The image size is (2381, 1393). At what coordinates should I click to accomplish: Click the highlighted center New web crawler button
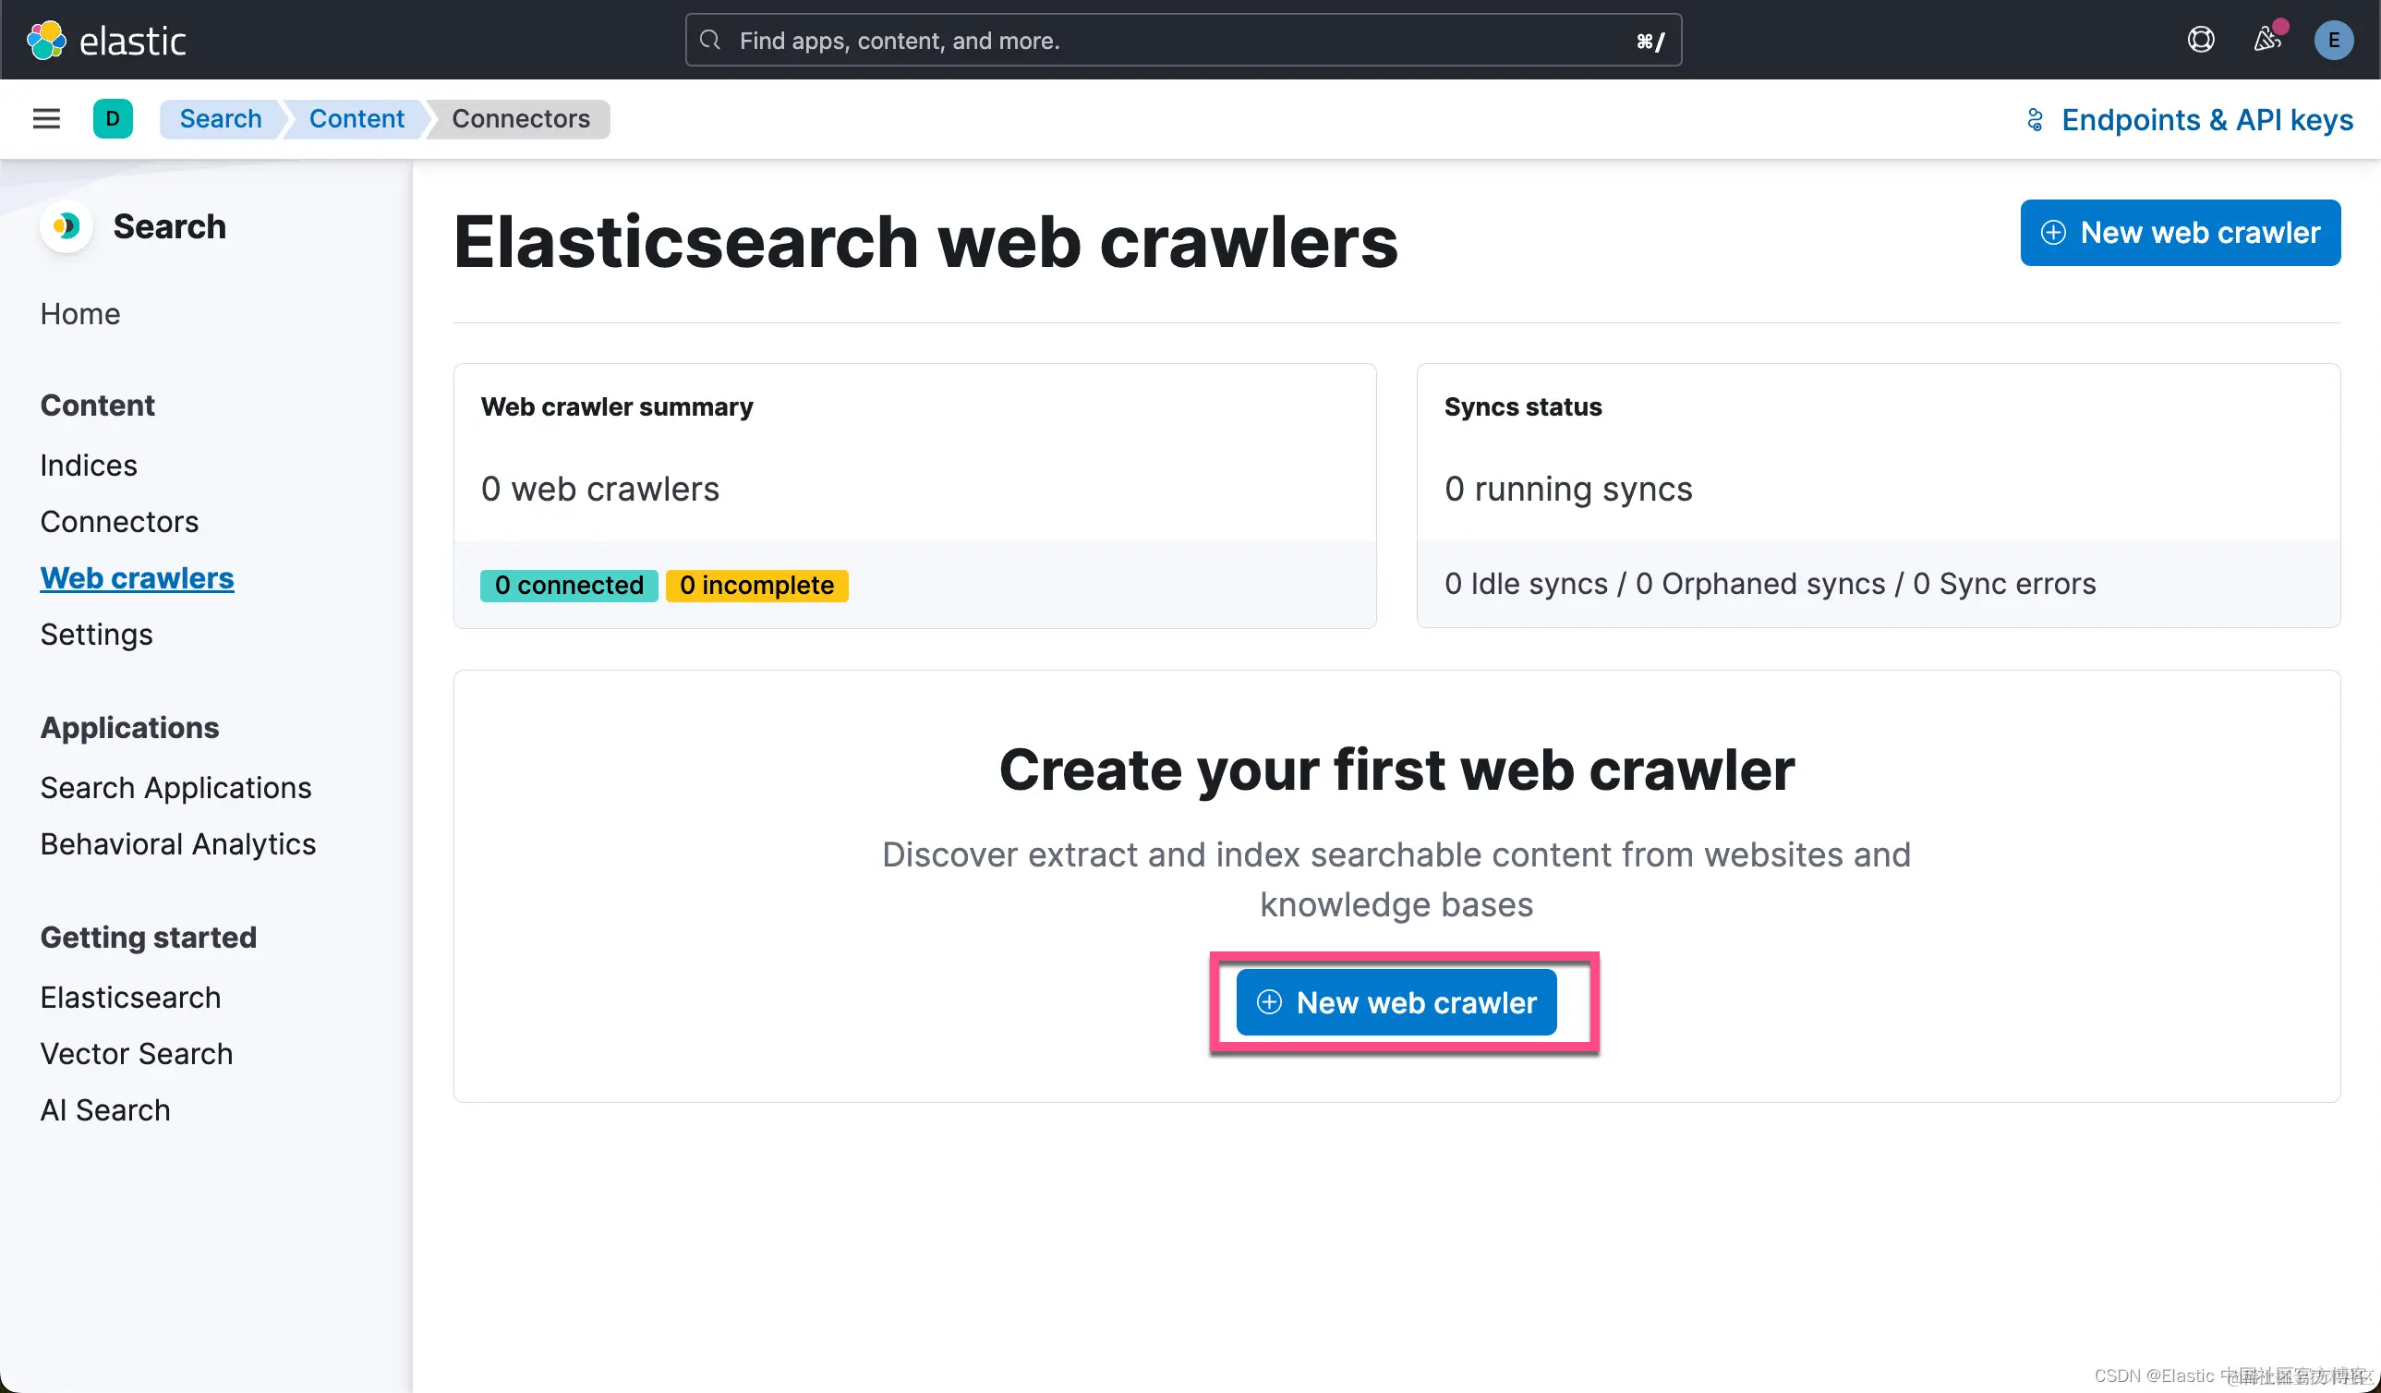[x=1396, y=1001]
